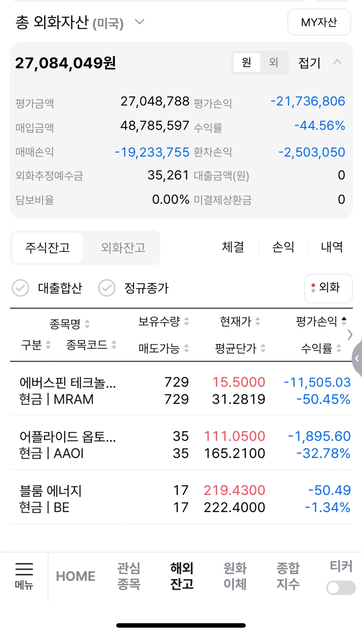The image size is (362, 635).
Task: Switch to the 외화잔고 tab
Action: click(123, 247)
